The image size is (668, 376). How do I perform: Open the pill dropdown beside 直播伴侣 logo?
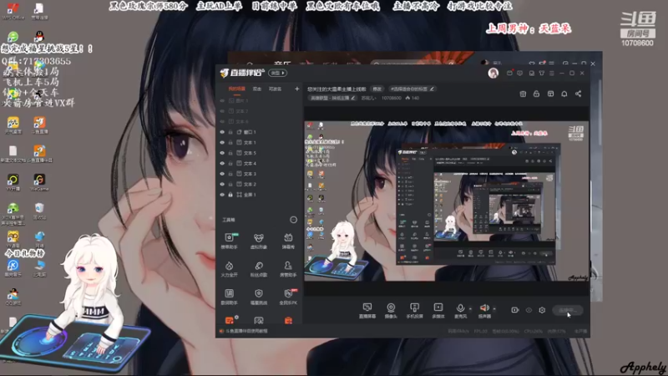[x=277, y=73]
